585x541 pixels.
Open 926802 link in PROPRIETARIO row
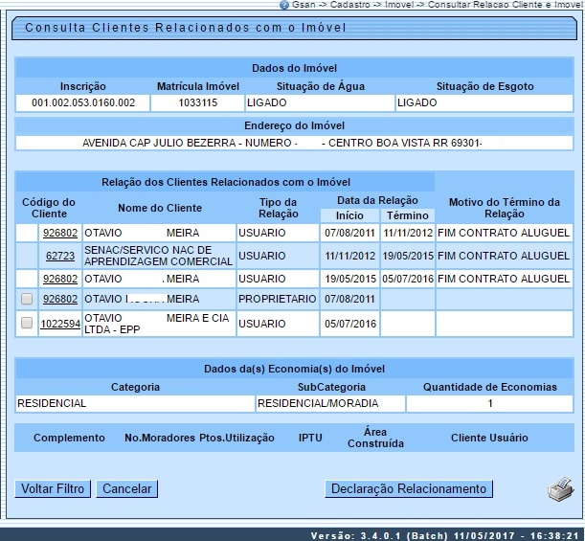(59, 299)
